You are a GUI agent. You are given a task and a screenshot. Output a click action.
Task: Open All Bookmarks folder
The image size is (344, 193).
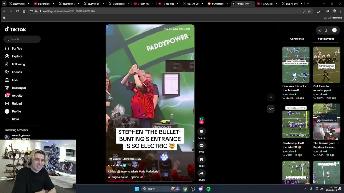pos(333,18)
